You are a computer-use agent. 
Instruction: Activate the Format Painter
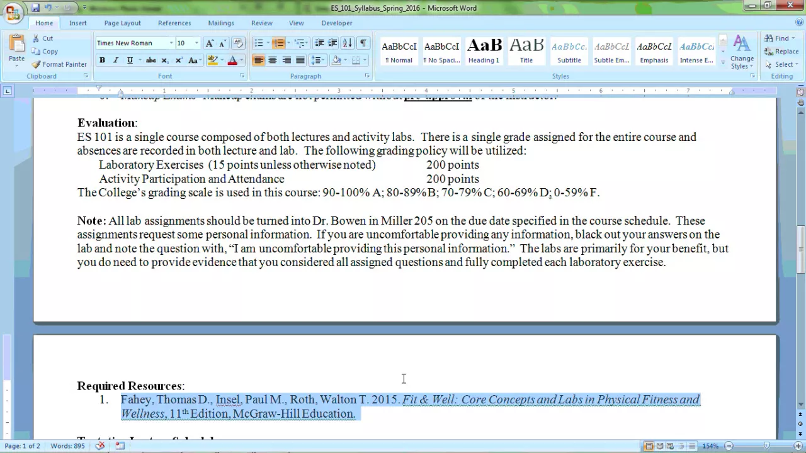tap(59, 64)
